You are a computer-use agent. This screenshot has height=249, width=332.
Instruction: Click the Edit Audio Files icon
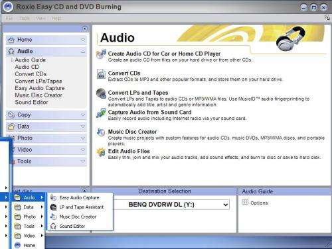(x=101, y=152)
